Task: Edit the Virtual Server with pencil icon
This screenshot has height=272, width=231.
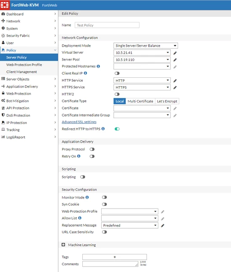Action: 175,53
